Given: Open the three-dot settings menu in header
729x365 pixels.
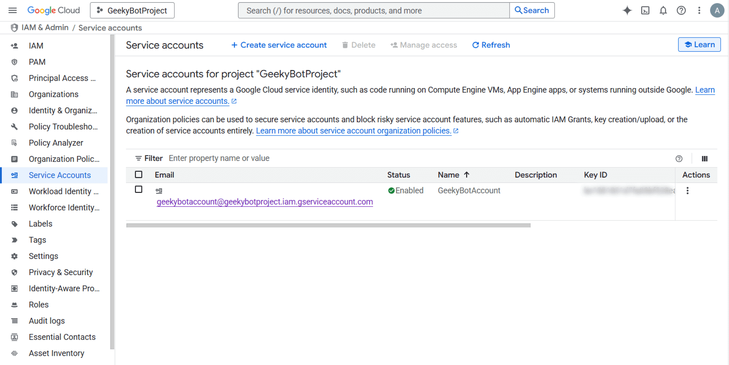Looking at the screenshot, I should tap(699, 10).
